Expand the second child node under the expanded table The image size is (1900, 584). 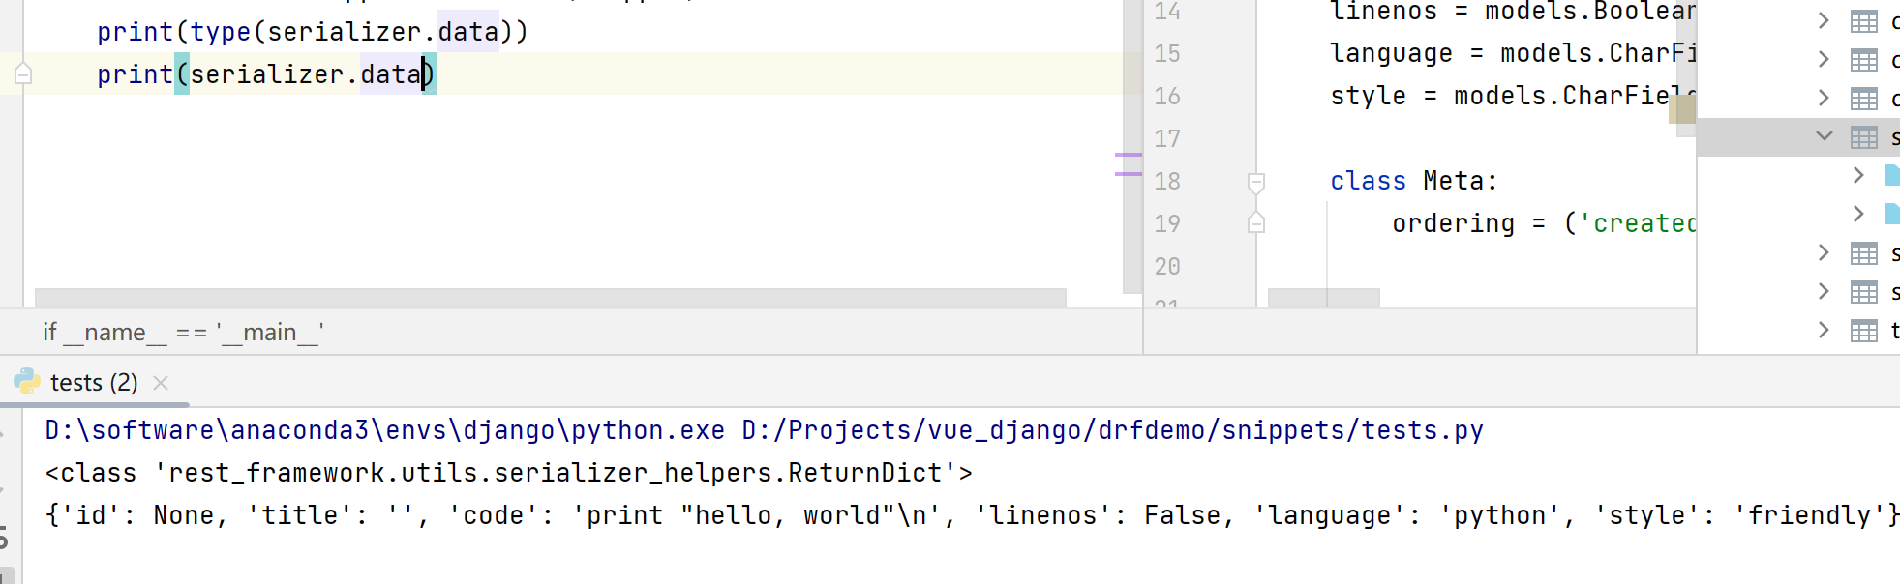pos(1857,214)
